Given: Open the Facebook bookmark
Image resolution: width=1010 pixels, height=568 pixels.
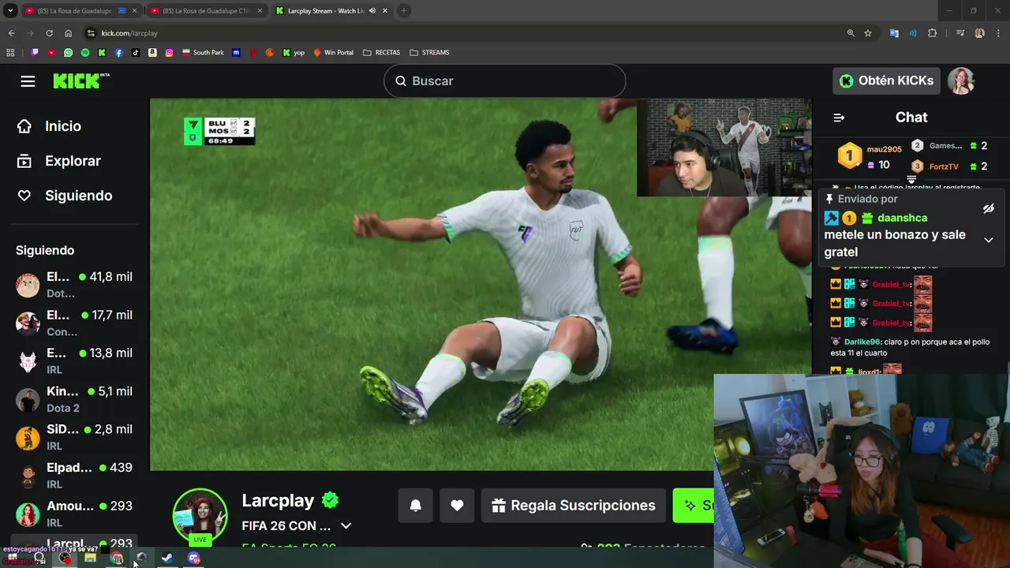Looking at the screenshot, I should pyautogui.click(x=119, y=53).
